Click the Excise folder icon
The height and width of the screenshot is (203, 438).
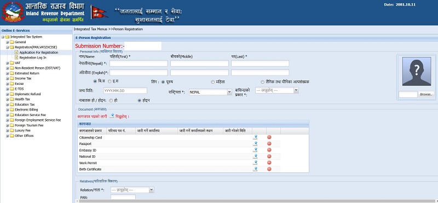tap(11, 84)
